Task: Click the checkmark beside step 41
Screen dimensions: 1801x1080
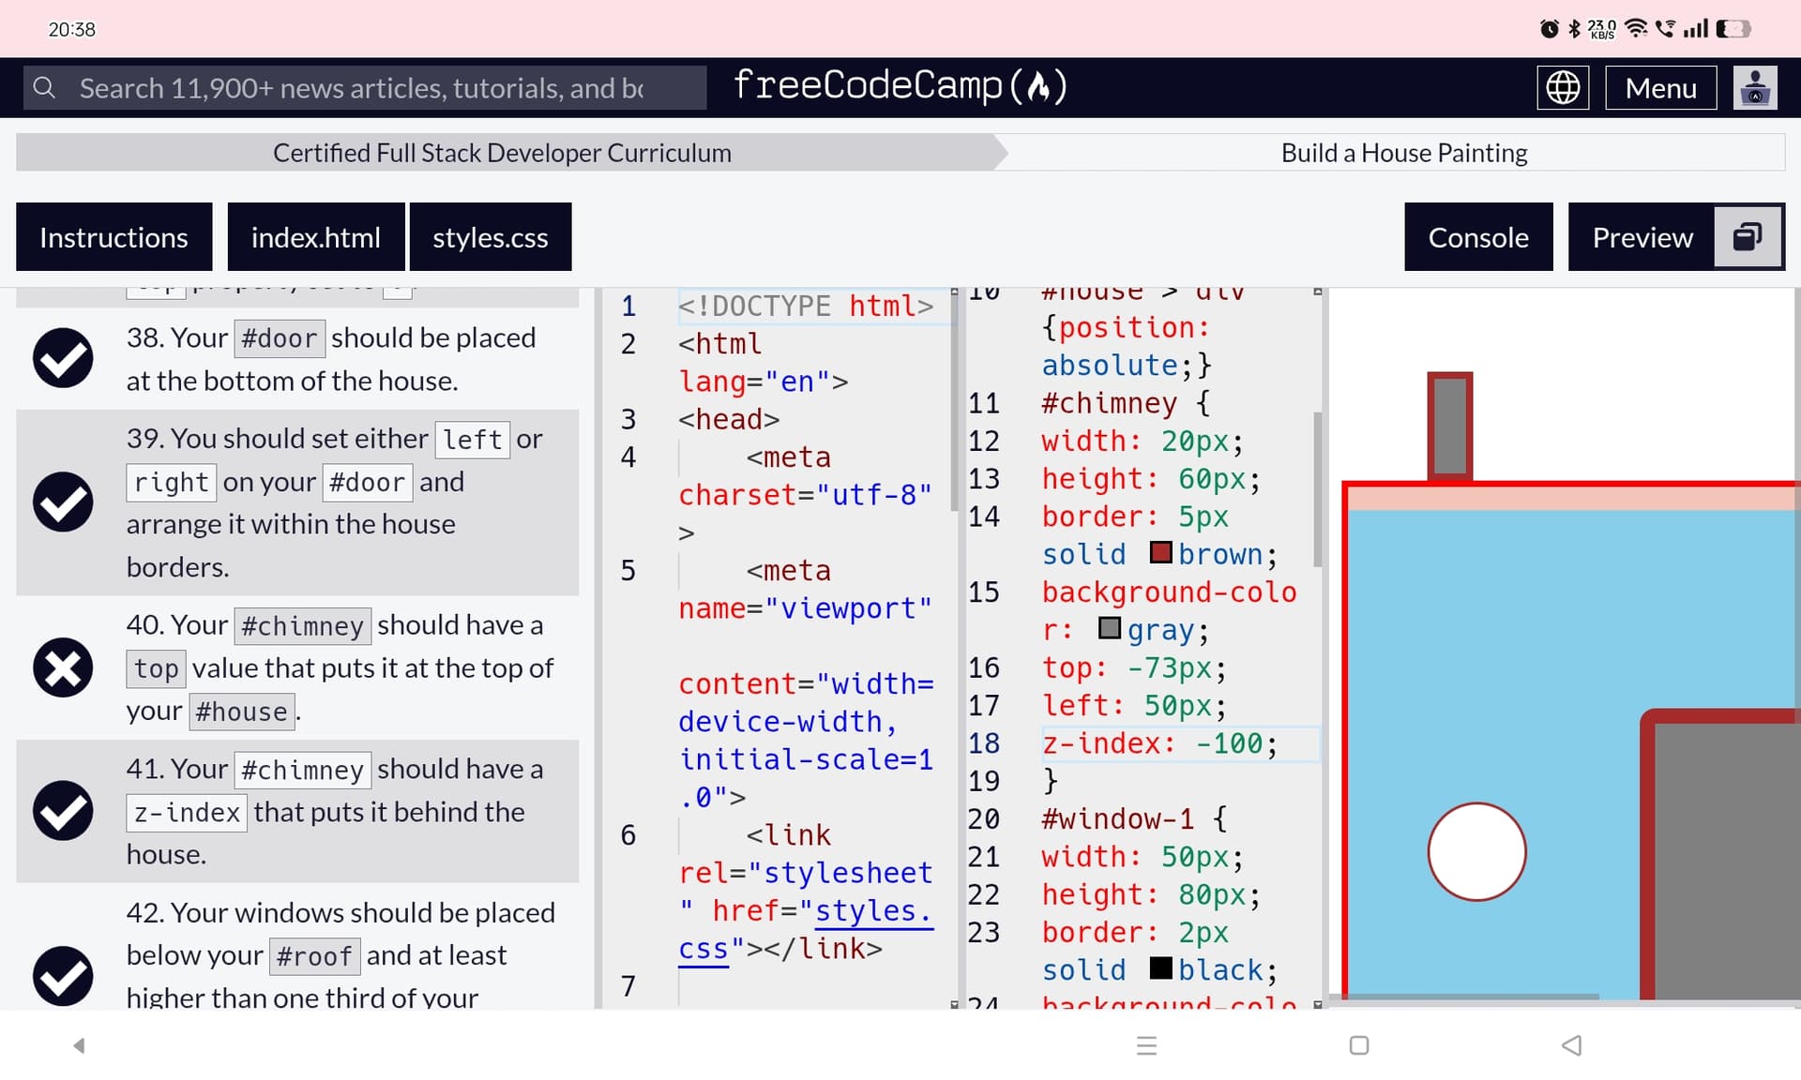Action: [63, 811]
